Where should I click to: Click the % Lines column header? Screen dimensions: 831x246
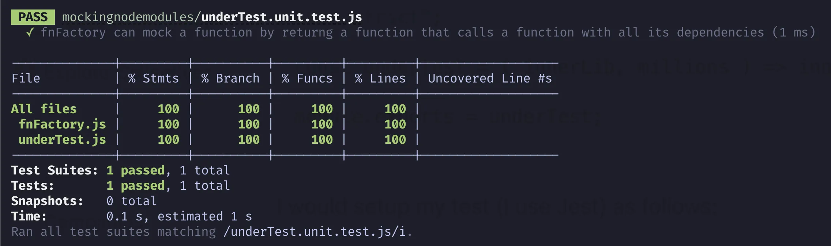click(x=380, y=78)
